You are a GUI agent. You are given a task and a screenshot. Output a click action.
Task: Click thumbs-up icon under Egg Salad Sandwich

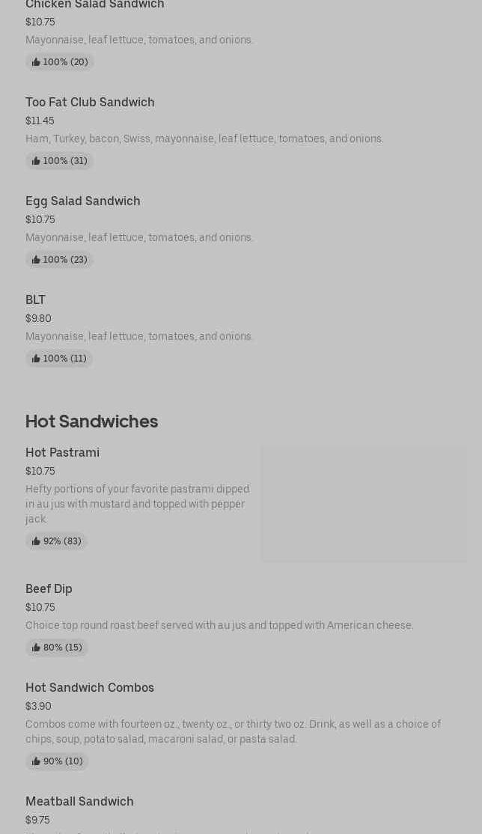click(x=36, y=260)
